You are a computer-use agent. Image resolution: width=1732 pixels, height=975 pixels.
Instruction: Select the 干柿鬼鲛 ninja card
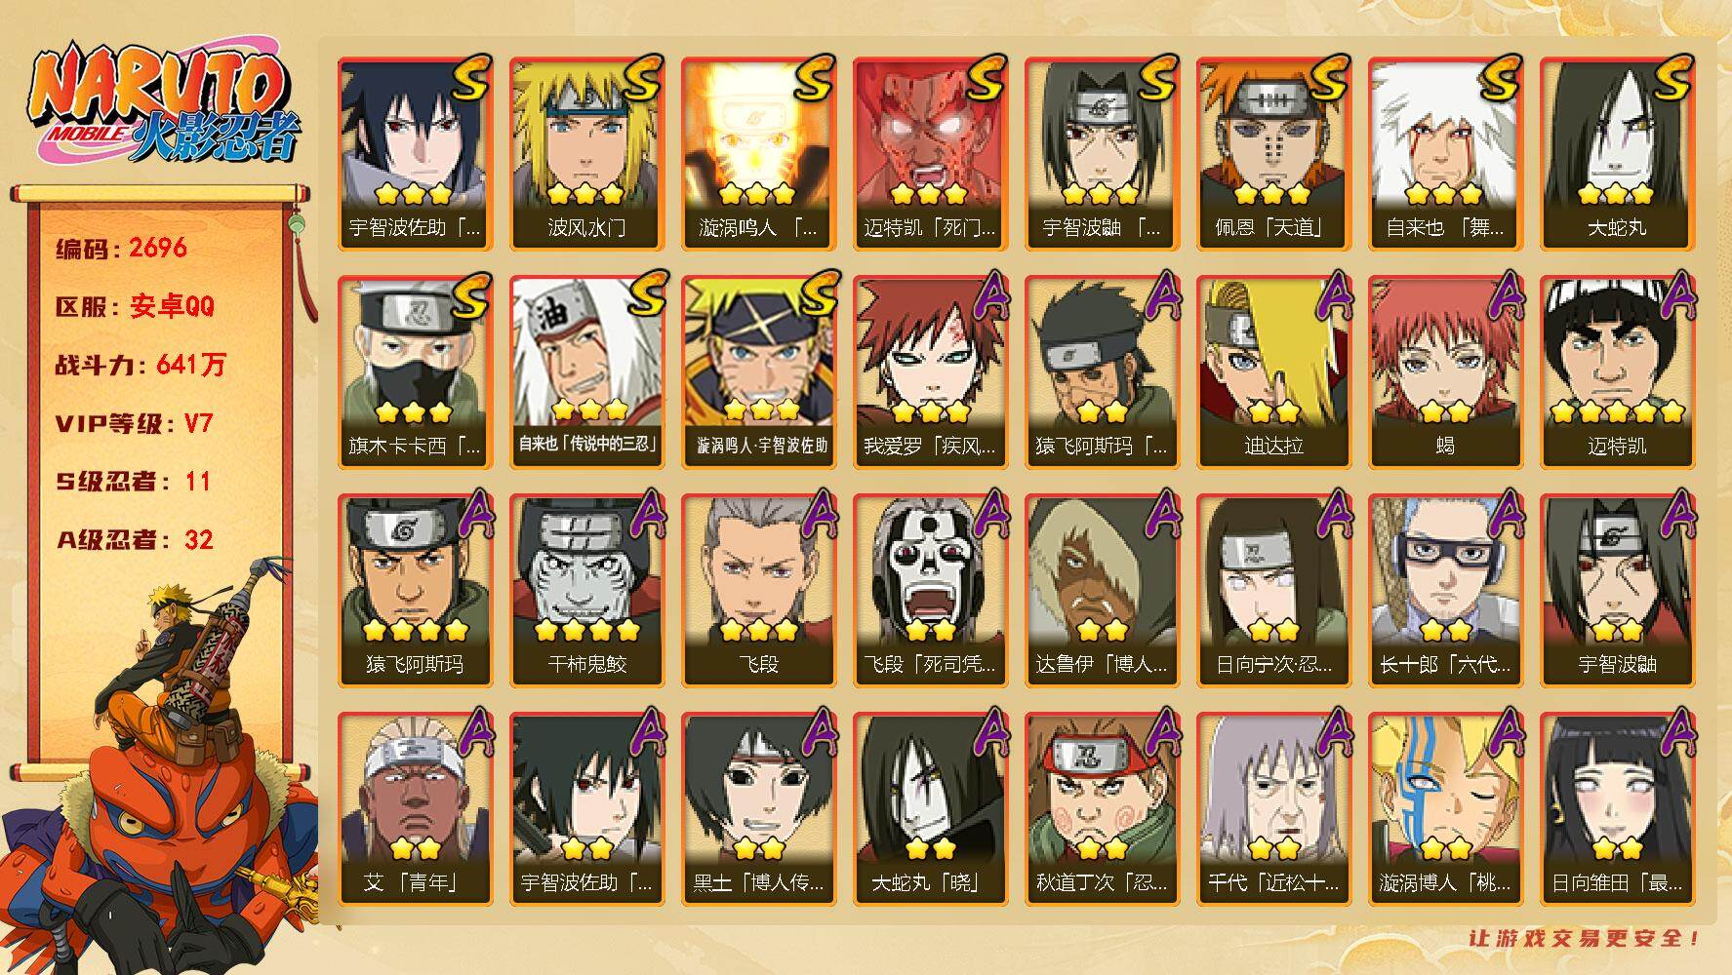[586, 590]
